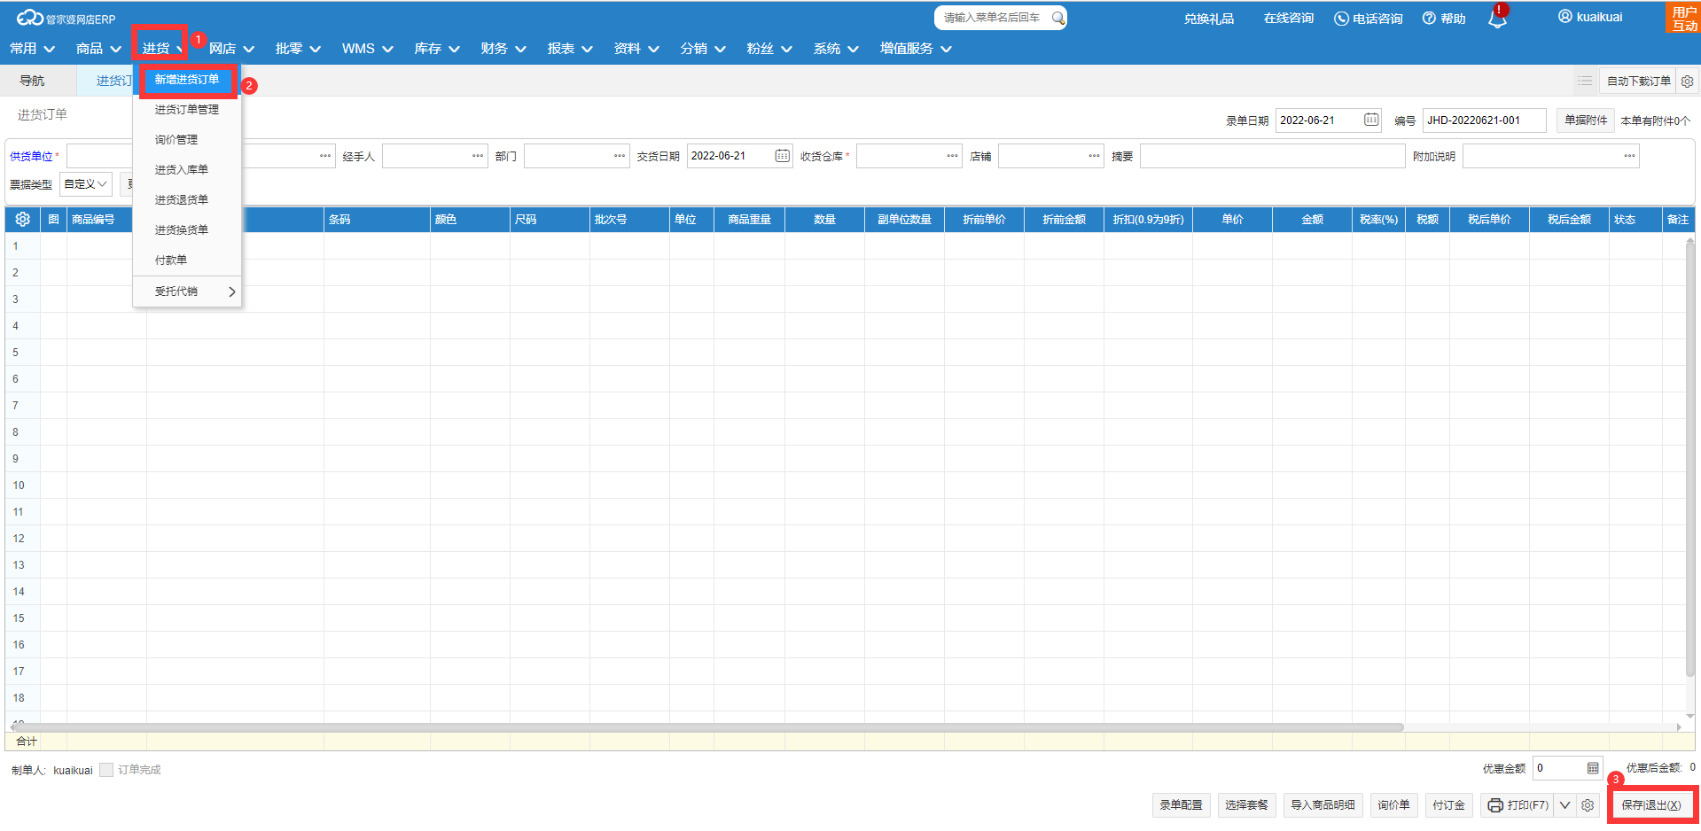This screenshot has width=1701, height=831.
Task: Click the ellipsis picker in 收货仓库 field
Action: coord(952,156)
